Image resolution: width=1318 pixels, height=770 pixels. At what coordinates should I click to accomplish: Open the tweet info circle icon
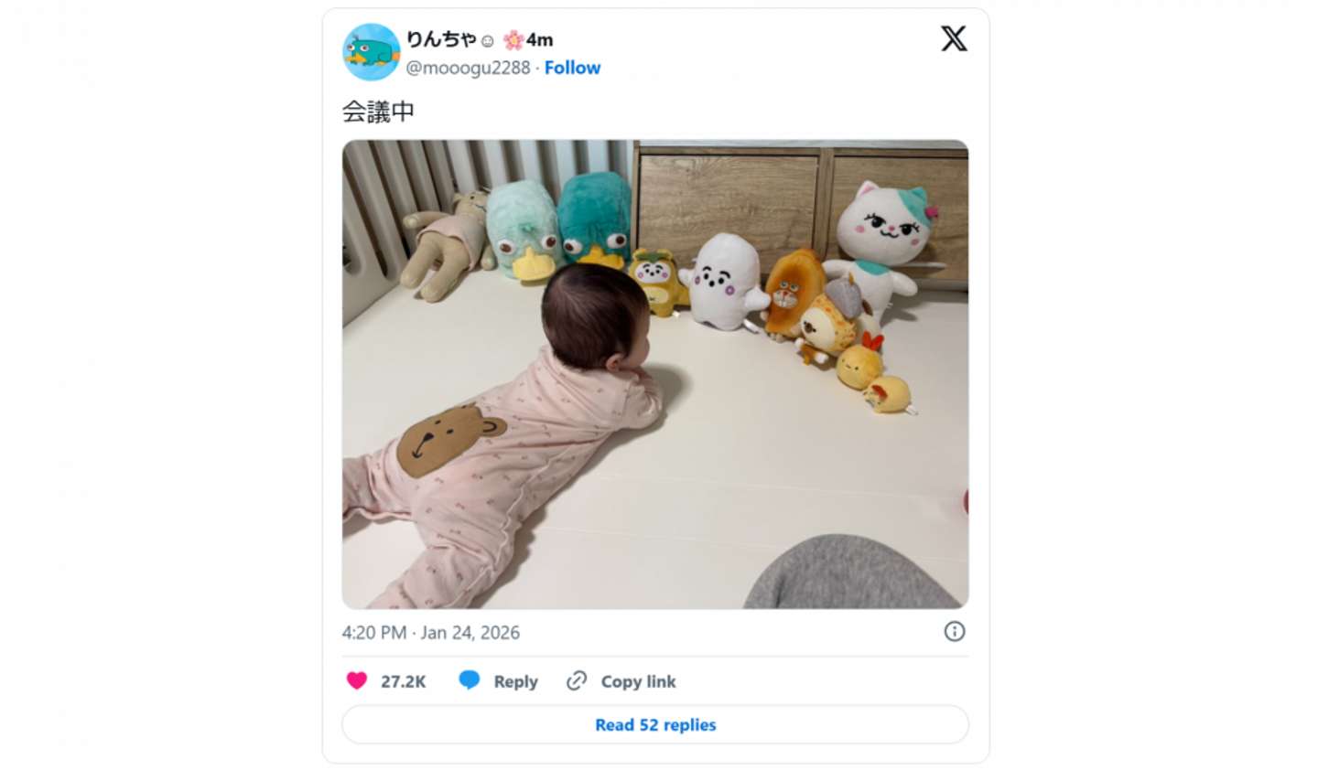coord(954,631)
